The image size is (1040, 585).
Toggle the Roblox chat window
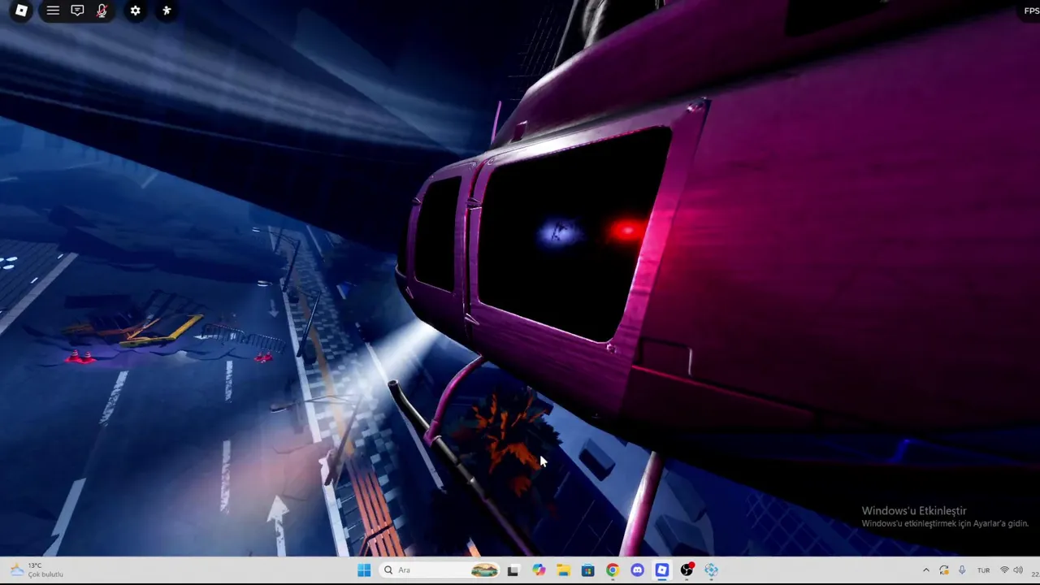77,11
